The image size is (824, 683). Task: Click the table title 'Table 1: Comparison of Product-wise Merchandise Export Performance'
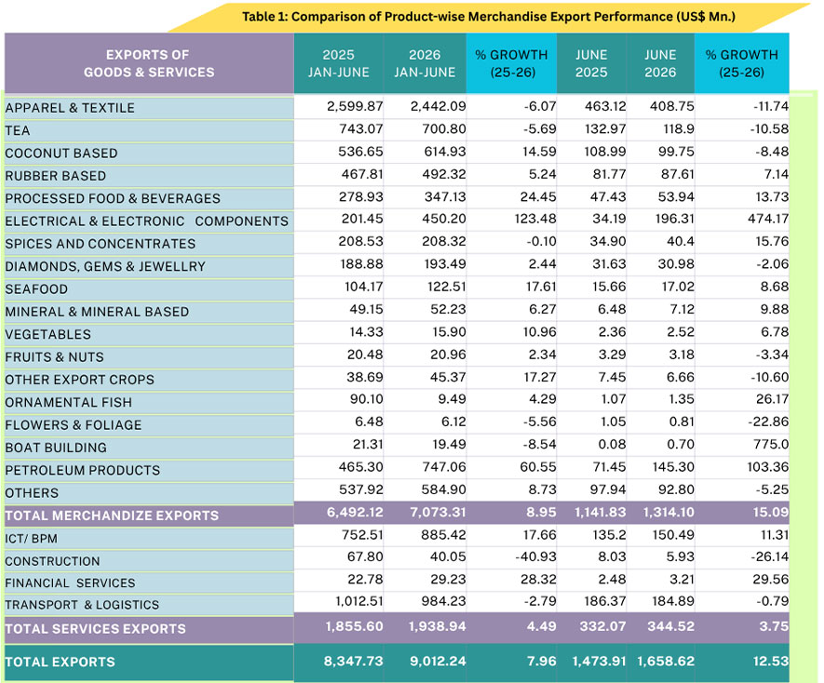(488, 17)
